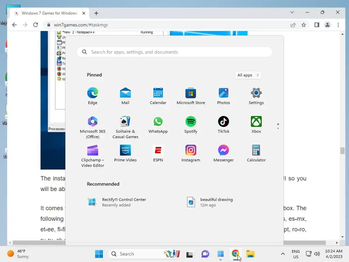The height and width of the screenshot is (262, 349).
Task: Go forward in Chrome
Action: click(x=25, y=25)
